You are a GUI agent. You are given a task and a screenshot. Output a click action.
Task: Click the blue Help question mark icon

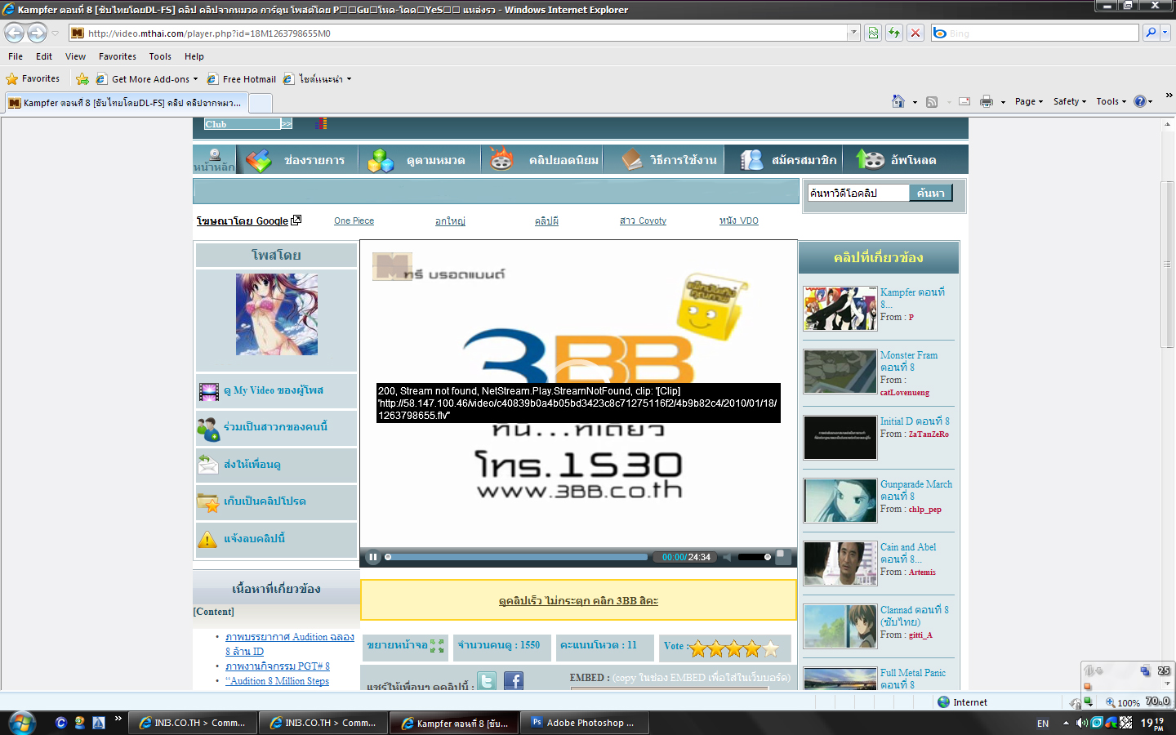click(x=1140, y=101)
